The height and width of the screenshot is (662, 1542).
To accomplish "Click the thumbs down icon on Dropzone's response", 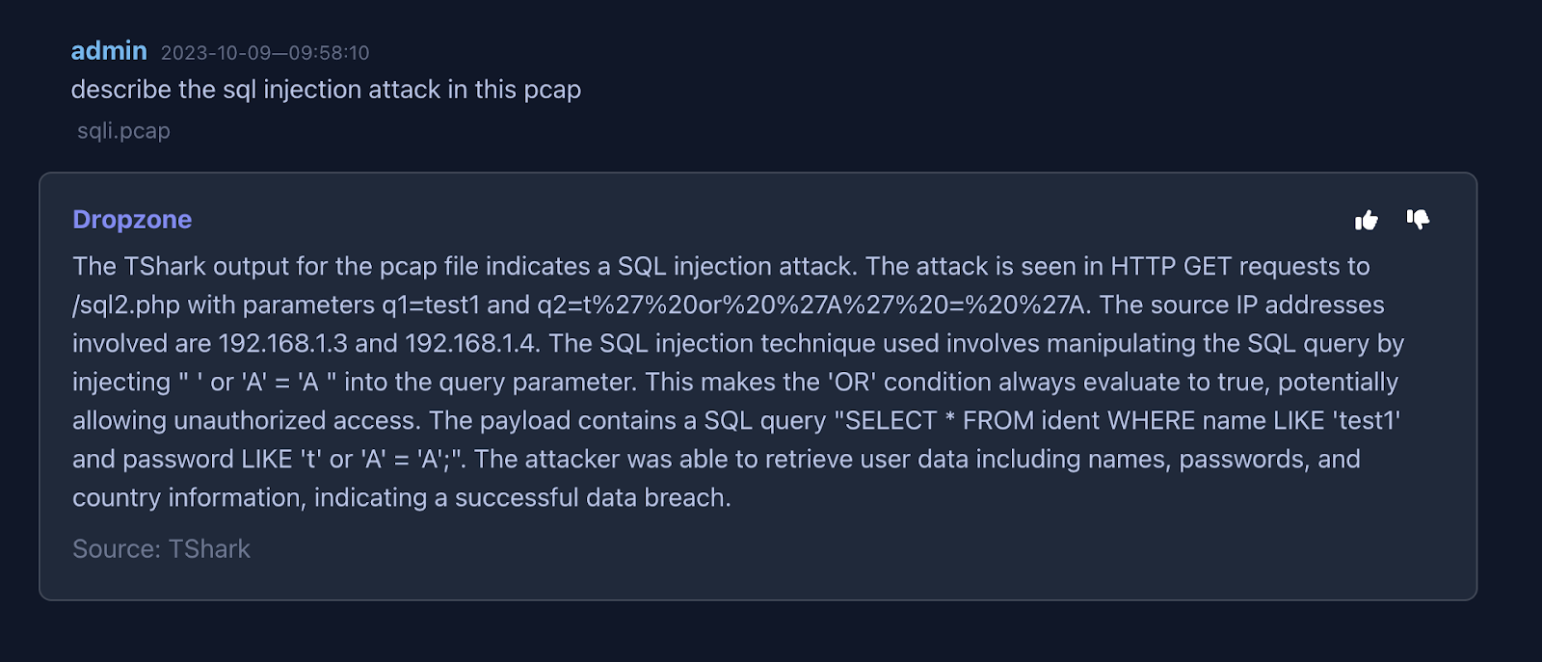I will click(1418, 219).
